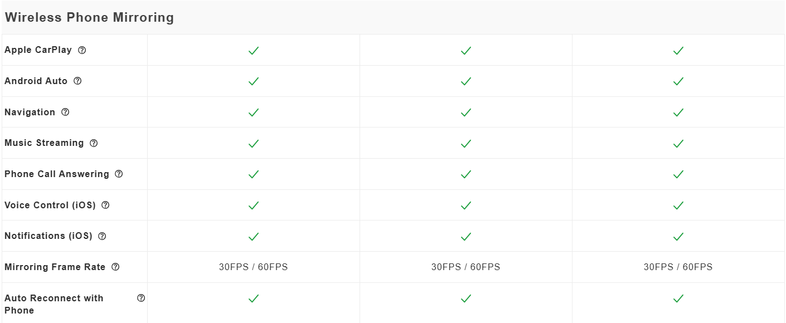This screenshot has height=323, width=786.
Task: Select the Mirroring Frame Rate row label
Action: click(x=55, y=267)
